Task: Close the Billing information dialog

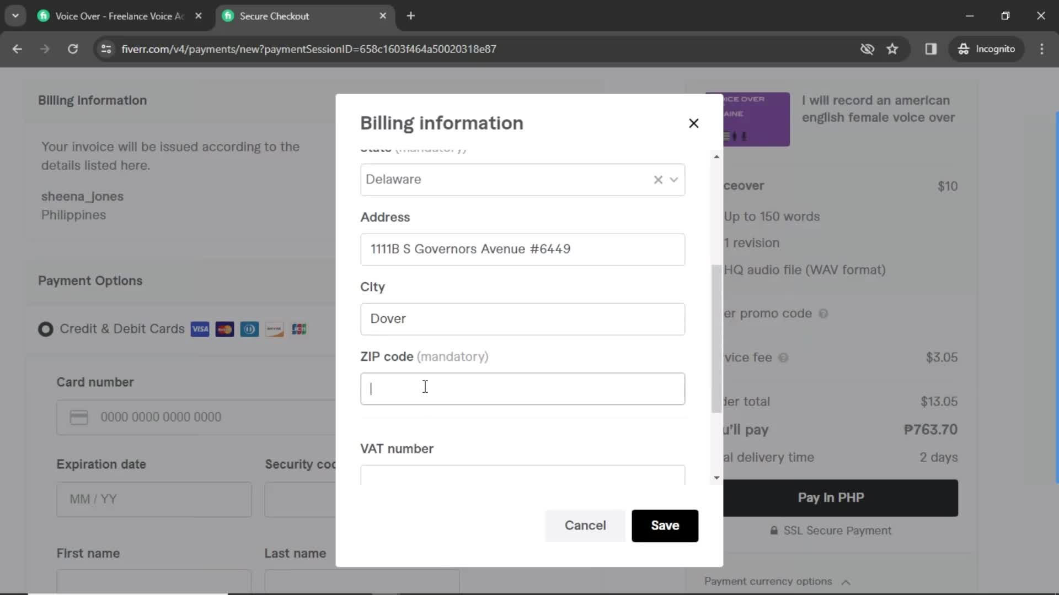Action: coord(693,123)
